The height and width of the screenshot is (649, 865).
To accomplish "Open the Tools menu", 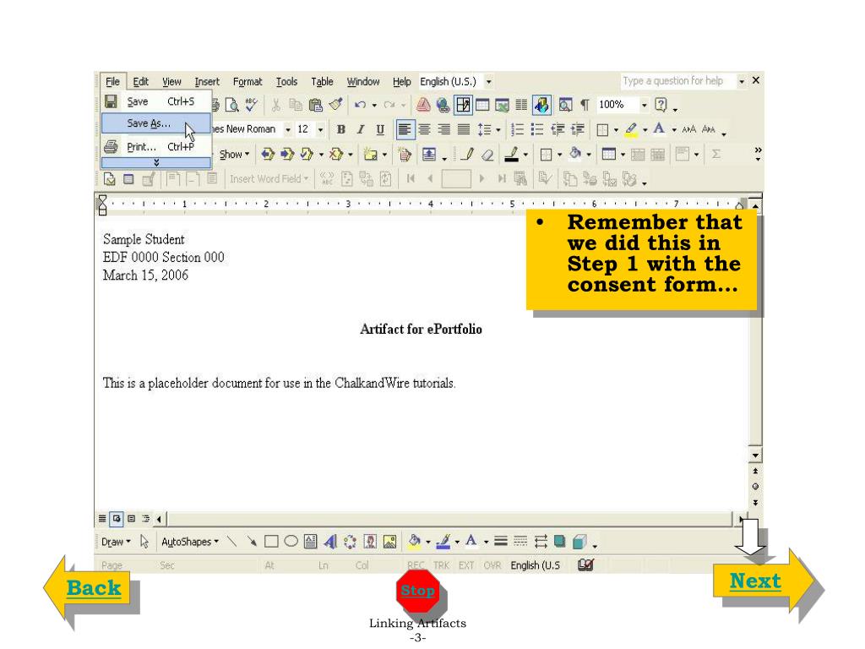I will point(286,82).
